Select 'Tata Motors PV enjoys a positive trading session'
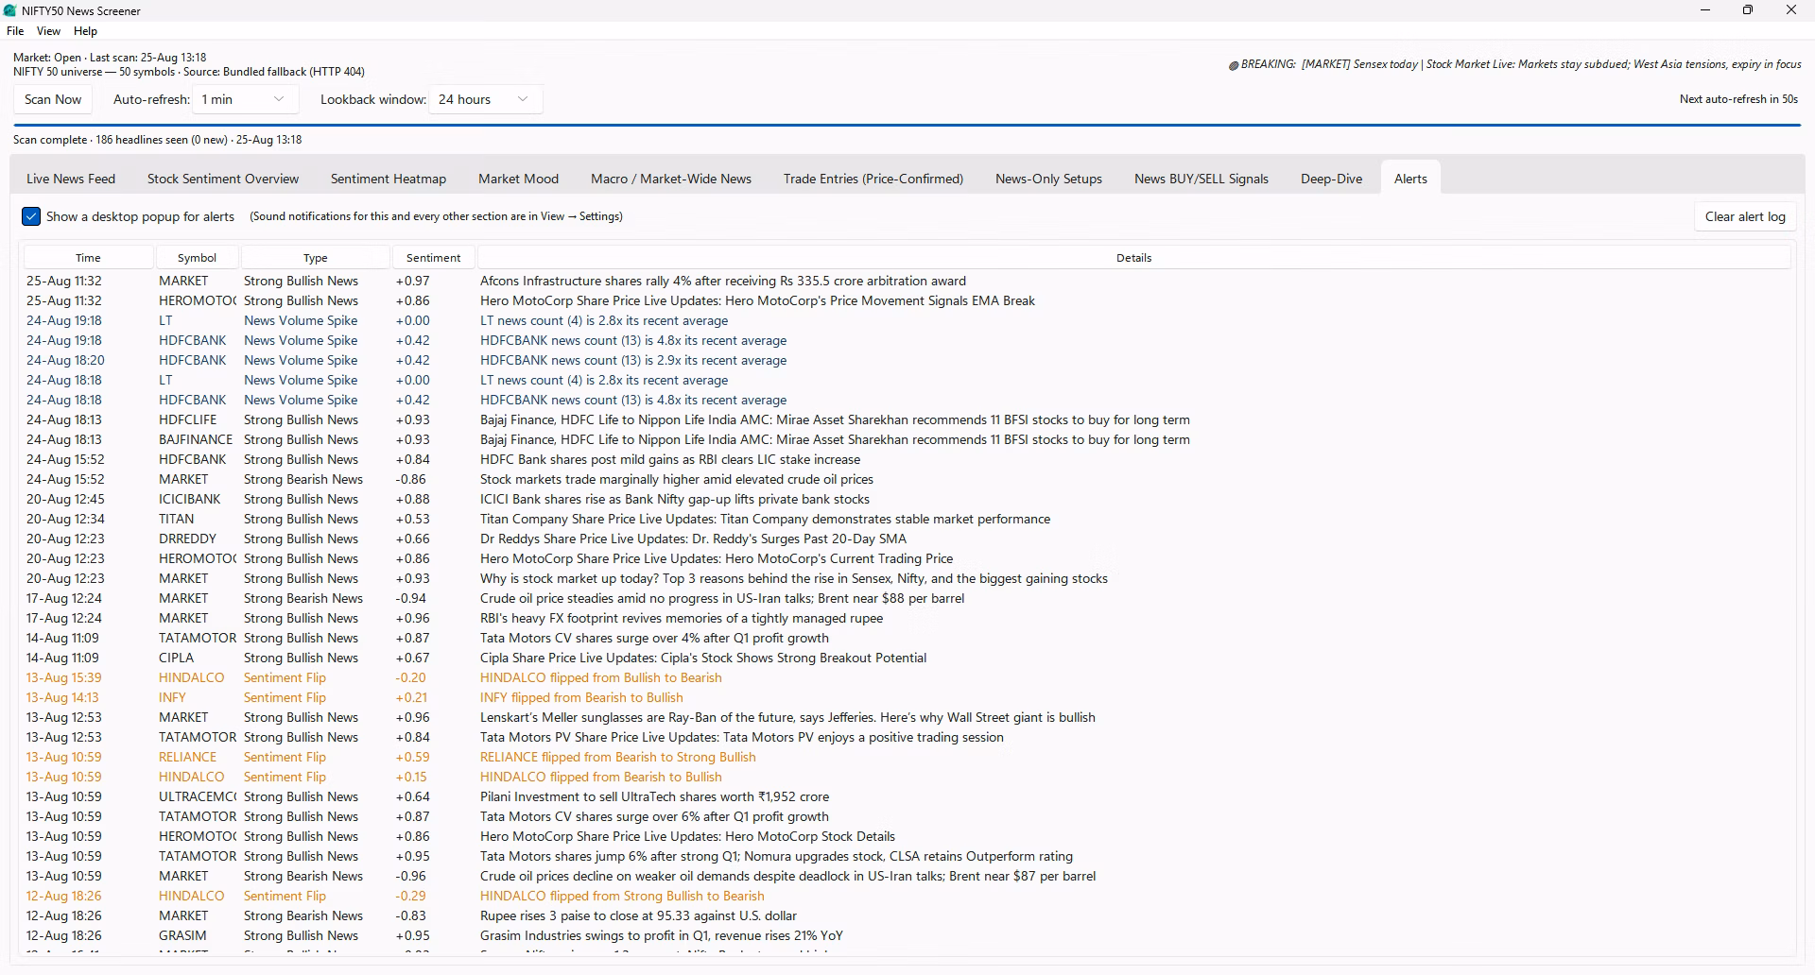 (907, 737)
